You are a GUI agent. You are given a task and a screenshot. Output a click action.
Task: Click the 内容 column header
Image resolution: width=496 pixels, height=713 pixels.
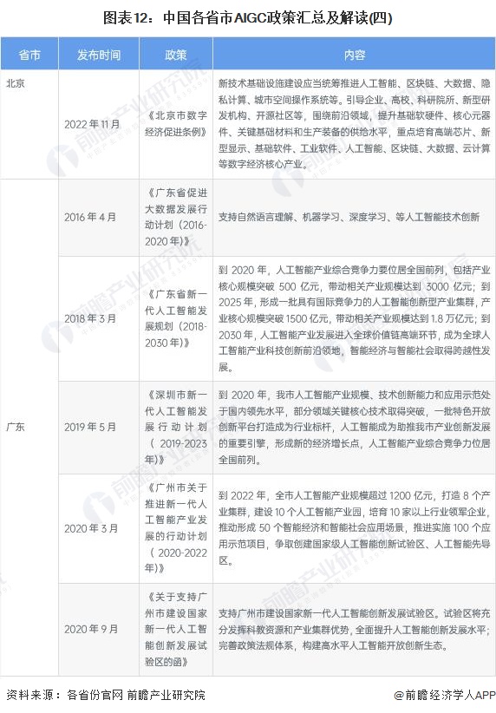pyautogui.click(x=354, y=55)
